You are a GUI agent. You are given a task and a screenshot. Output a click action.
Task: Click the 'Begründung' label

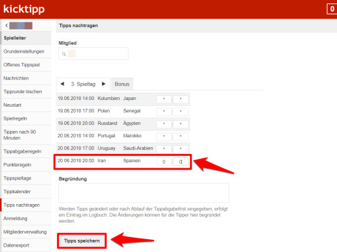point(72,179)
